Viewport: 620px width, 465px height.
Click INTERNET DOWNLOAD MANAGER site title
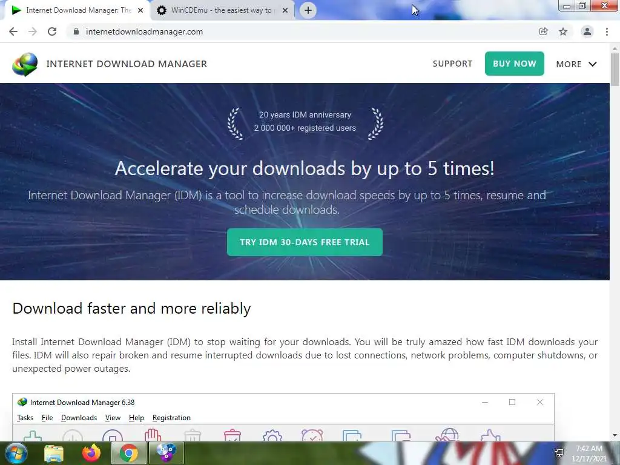pyautogui.click(x=127, y=64)
